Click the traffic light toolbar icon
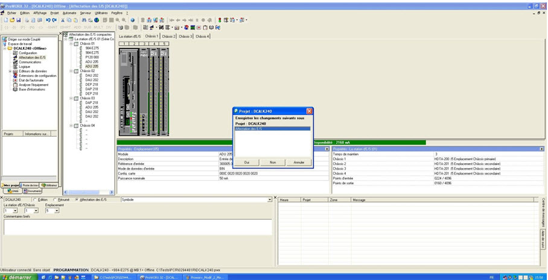The height and width of the screenshot is (280, 548). tap(220, 20)
